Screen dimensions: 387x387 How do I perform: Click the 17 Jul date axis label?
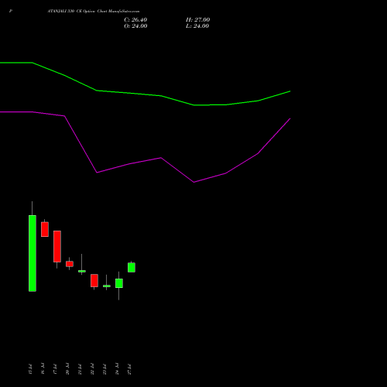tap(55, 369)
